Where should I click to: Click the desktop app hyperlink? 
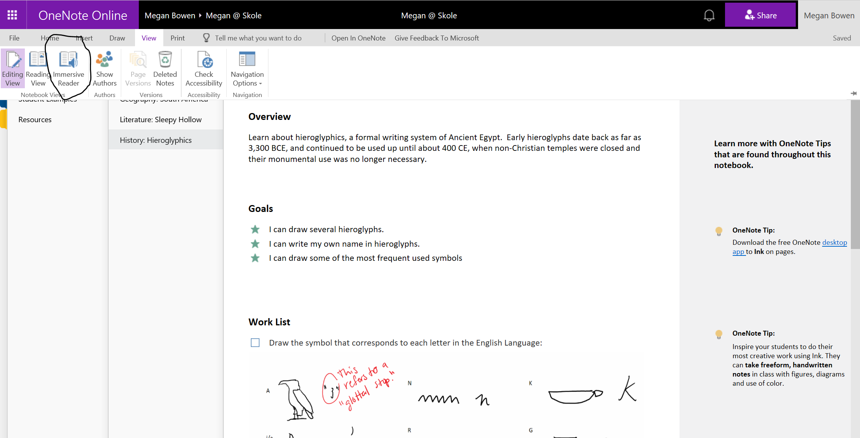(834, 242)
